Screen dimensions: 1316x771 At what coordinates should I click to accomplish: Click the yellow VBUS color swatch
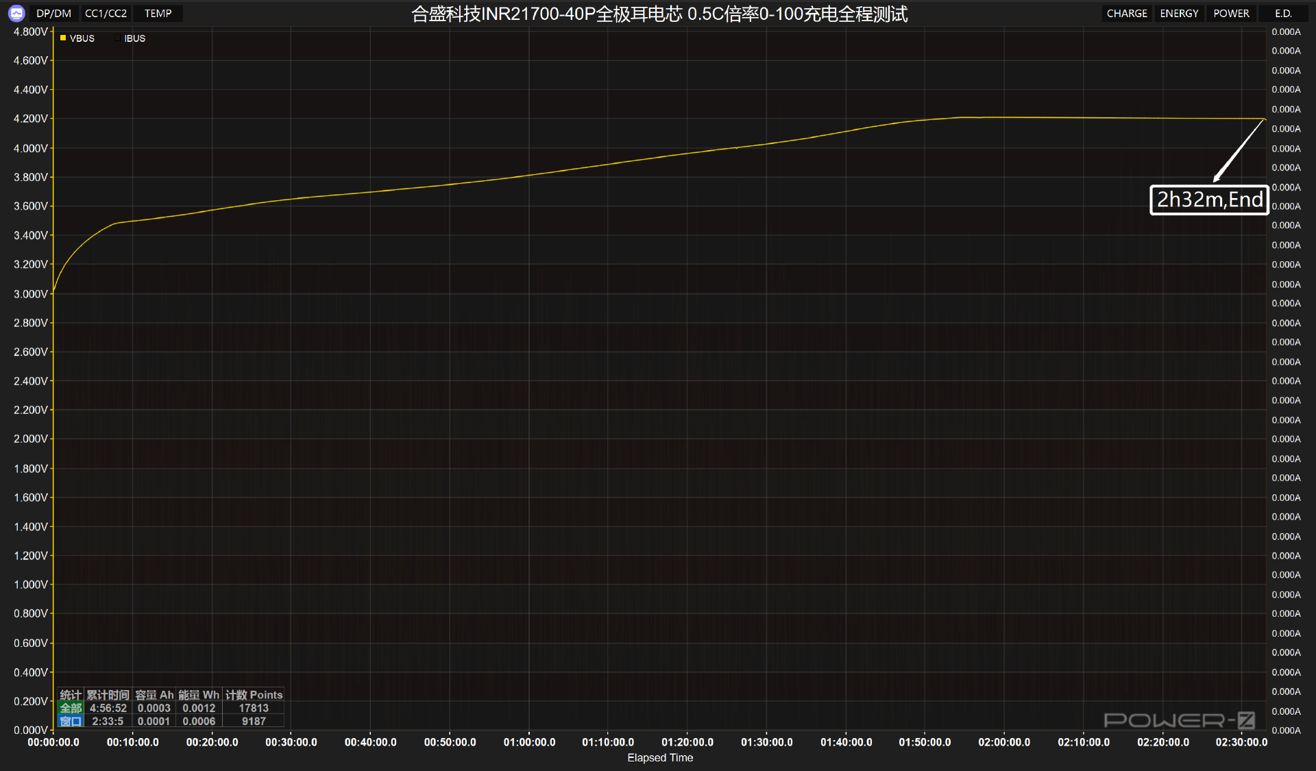(x=63, y=38)
